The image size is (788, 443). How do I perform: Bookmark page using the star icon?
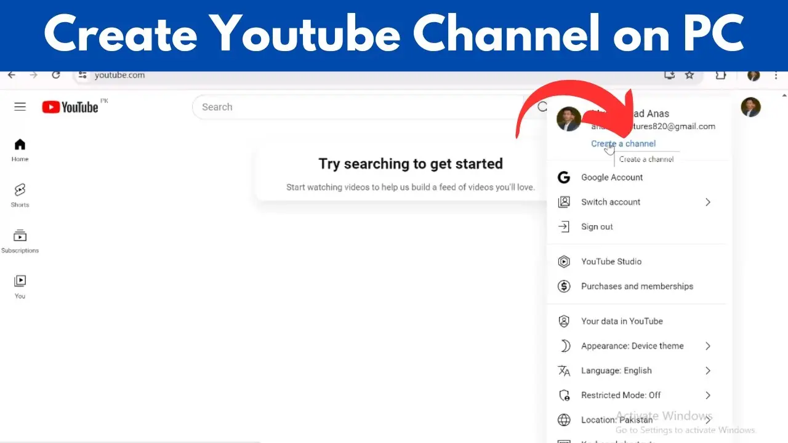pos(689,75)
